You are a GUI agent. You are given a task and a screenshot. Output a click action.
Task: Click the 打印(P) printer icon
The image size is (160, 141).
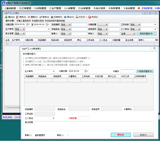[x=77, y=17]
